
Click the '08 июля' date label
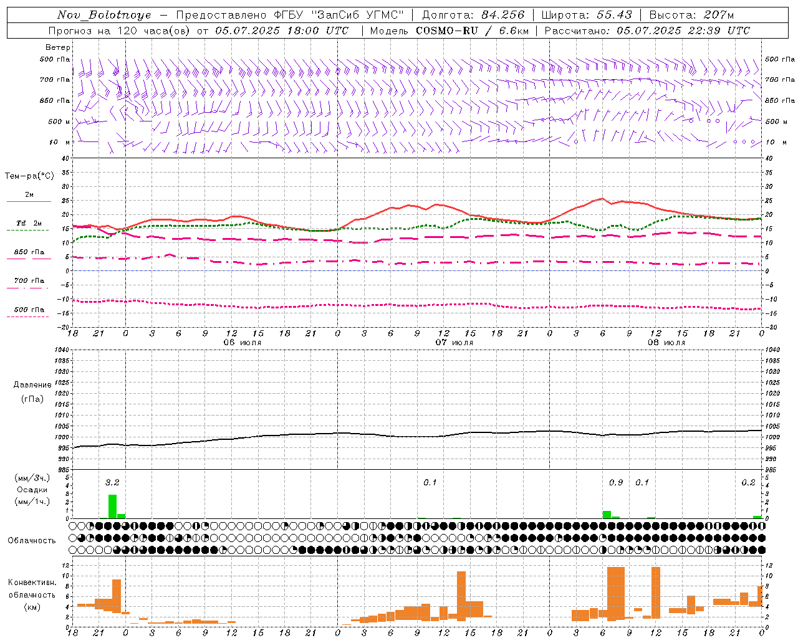click(x=666, y=343)
